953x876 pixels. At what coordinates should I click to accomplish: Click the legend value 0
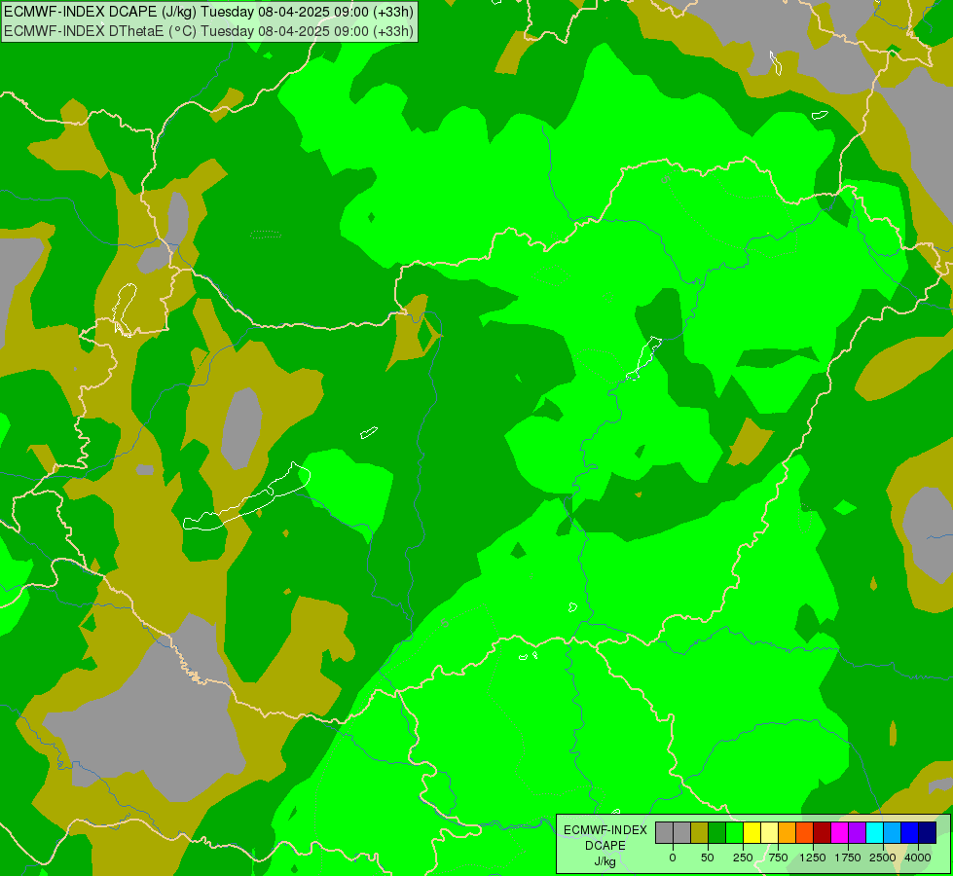click(x=673, y=858)
